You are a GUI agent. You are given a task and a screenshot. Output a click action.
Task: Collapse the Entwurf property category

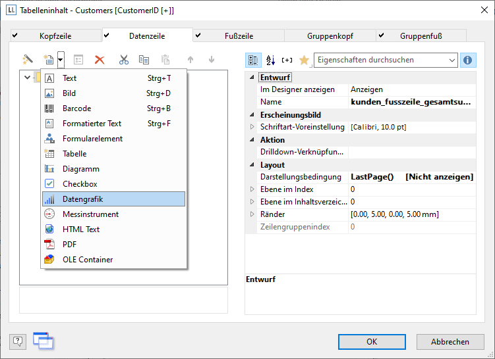point(251,78)
